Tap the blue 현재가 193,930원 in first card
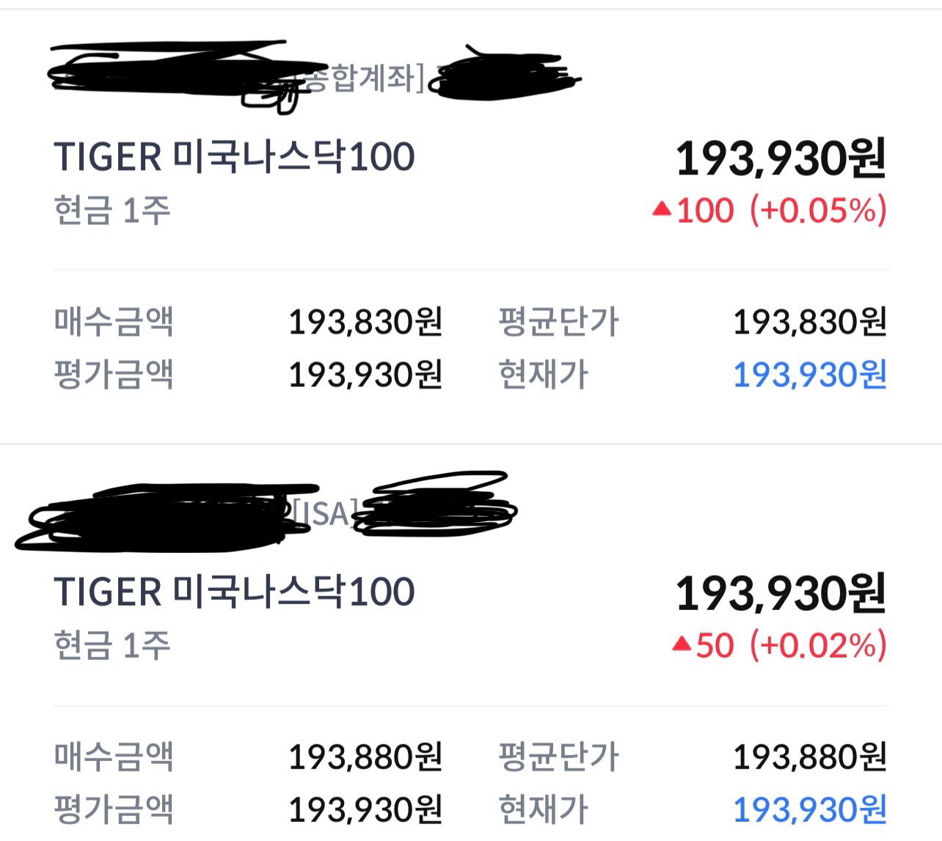 tap(810, 375)
